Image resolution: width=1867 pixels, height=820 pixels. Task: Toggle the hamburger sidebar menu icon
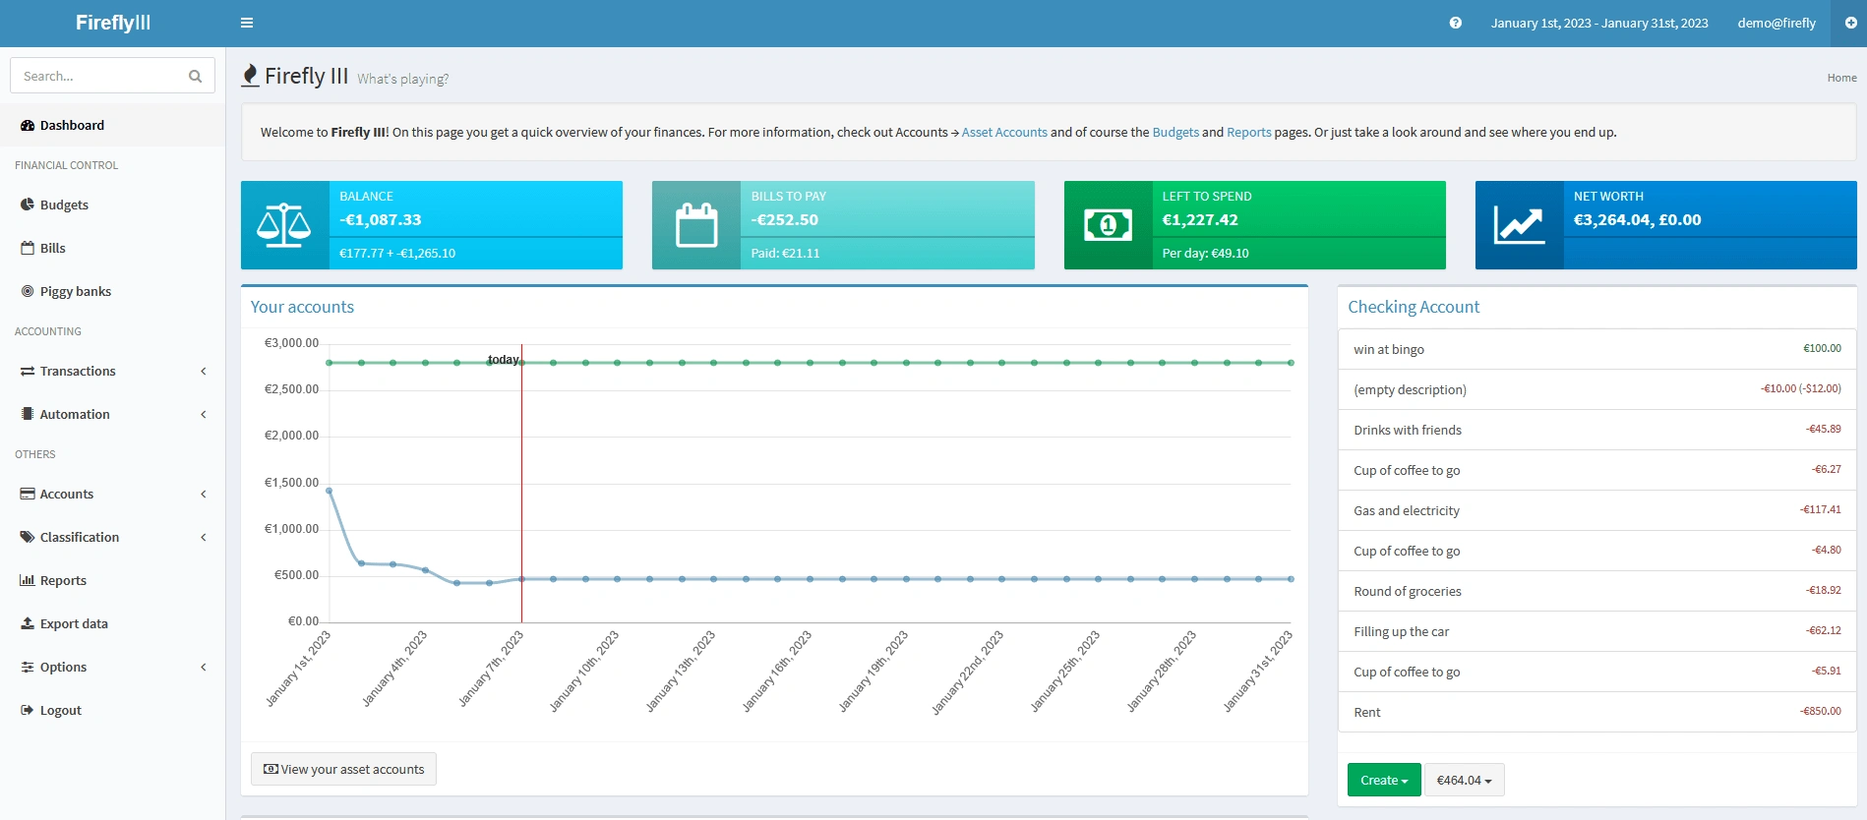pyautogui.click(x=247, y=23)
